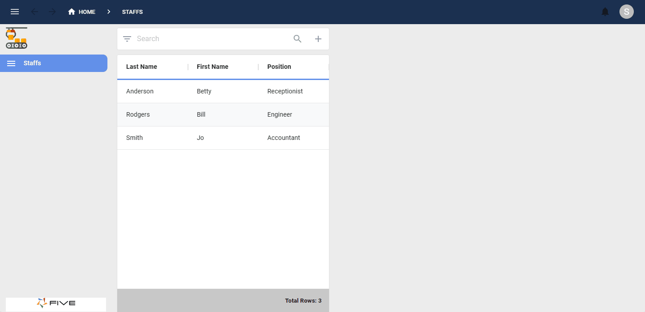Click the Accountant position cell
This screenshot has width=645, height=312.
[284, 138]
